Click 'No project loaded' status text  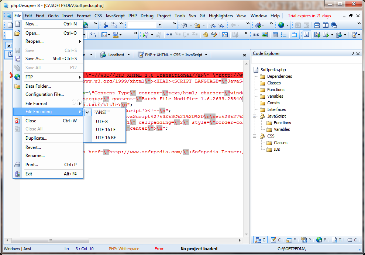[x=199, y=249]
